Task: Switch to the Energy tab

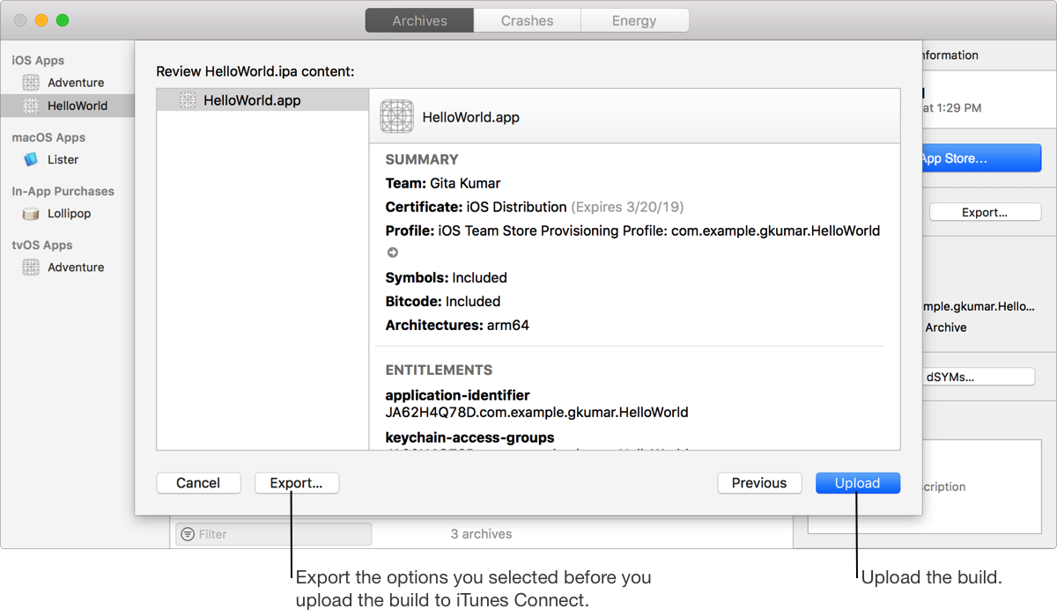Action: [634, 20]
